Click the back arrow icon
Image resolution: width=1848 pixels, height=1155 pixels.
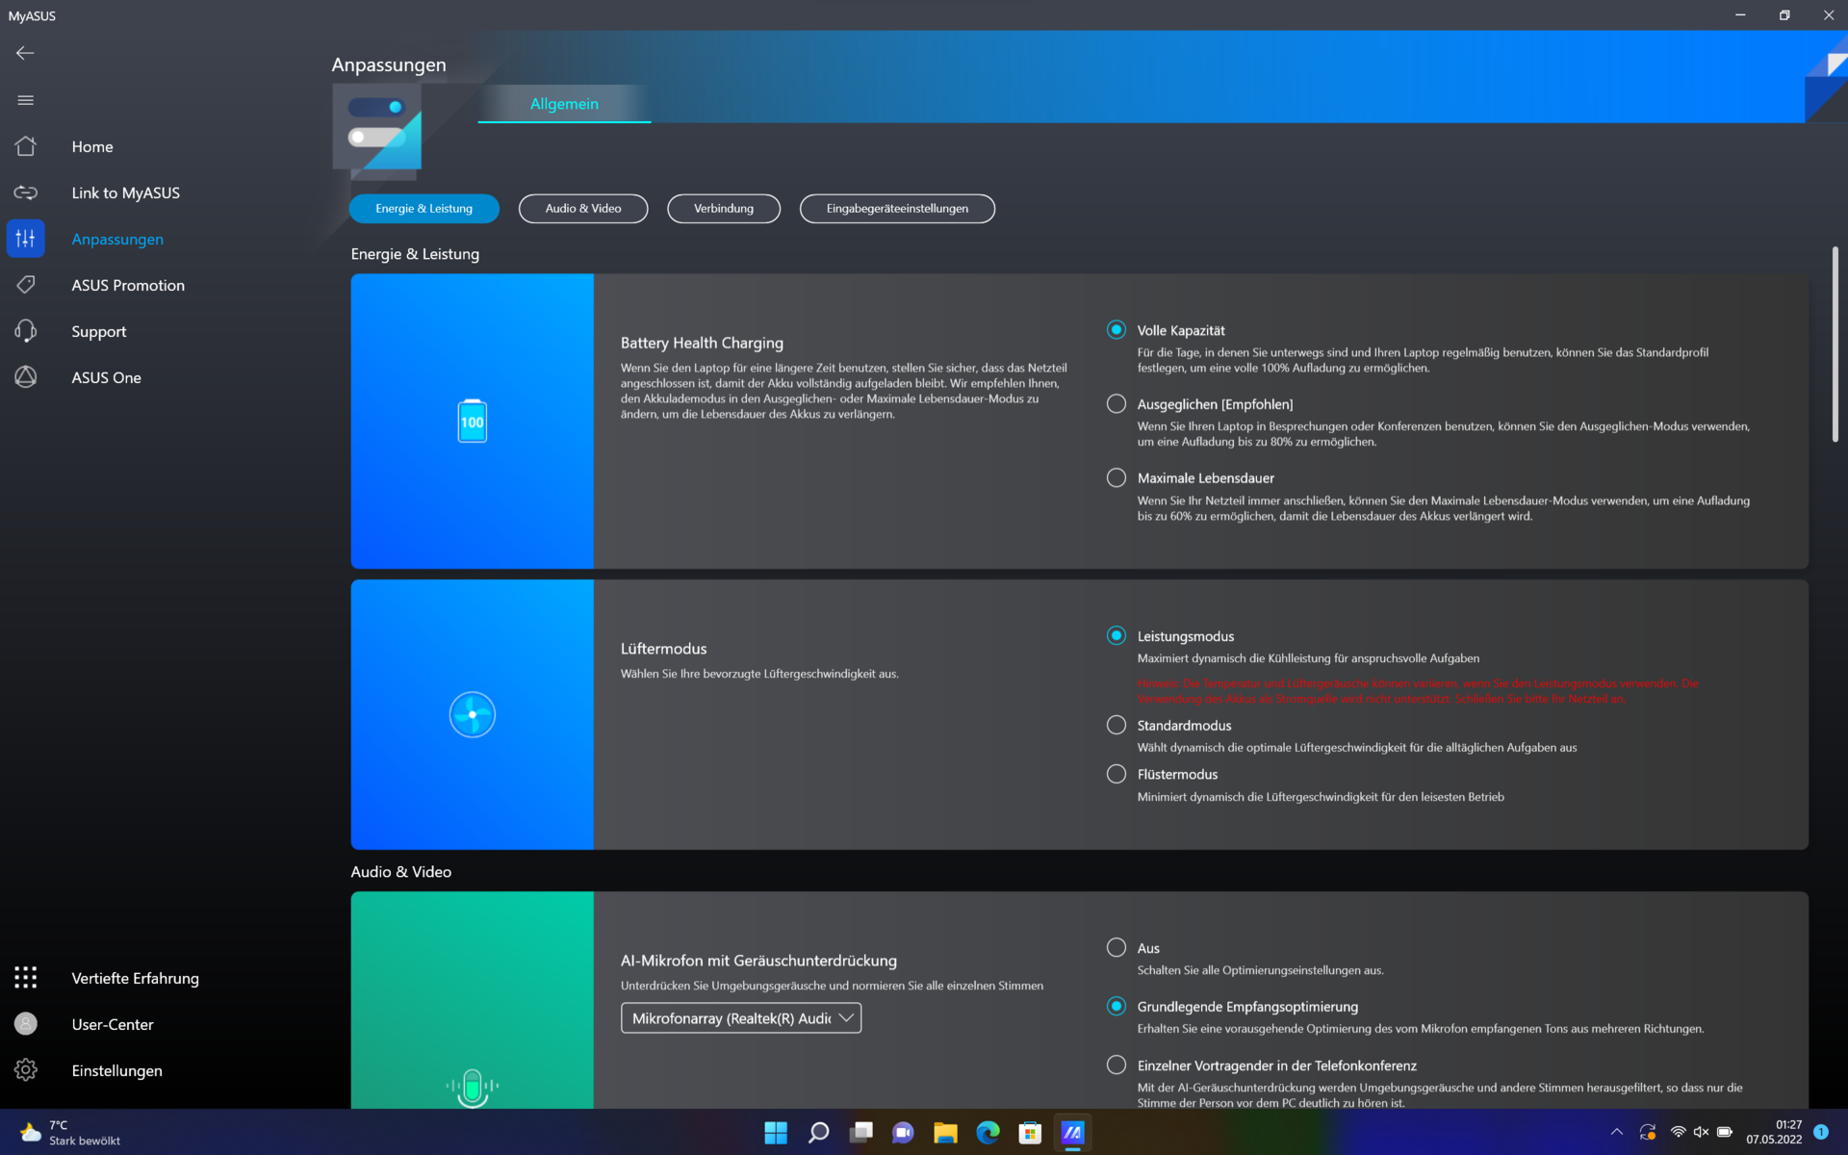coord(25,53)
